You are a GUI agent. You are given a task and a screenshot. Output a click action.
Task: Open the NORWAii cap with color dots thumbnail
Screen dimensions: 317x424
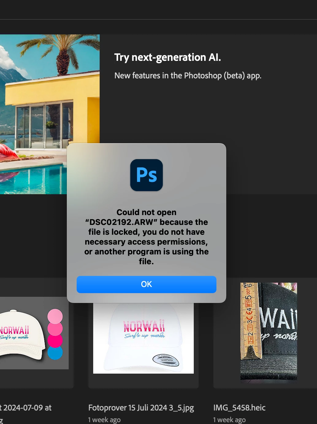[34, 333]
